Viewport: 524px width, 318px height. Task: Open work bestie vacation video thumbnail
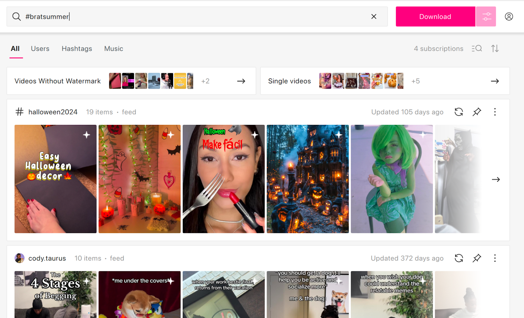[x=224, y=294]
